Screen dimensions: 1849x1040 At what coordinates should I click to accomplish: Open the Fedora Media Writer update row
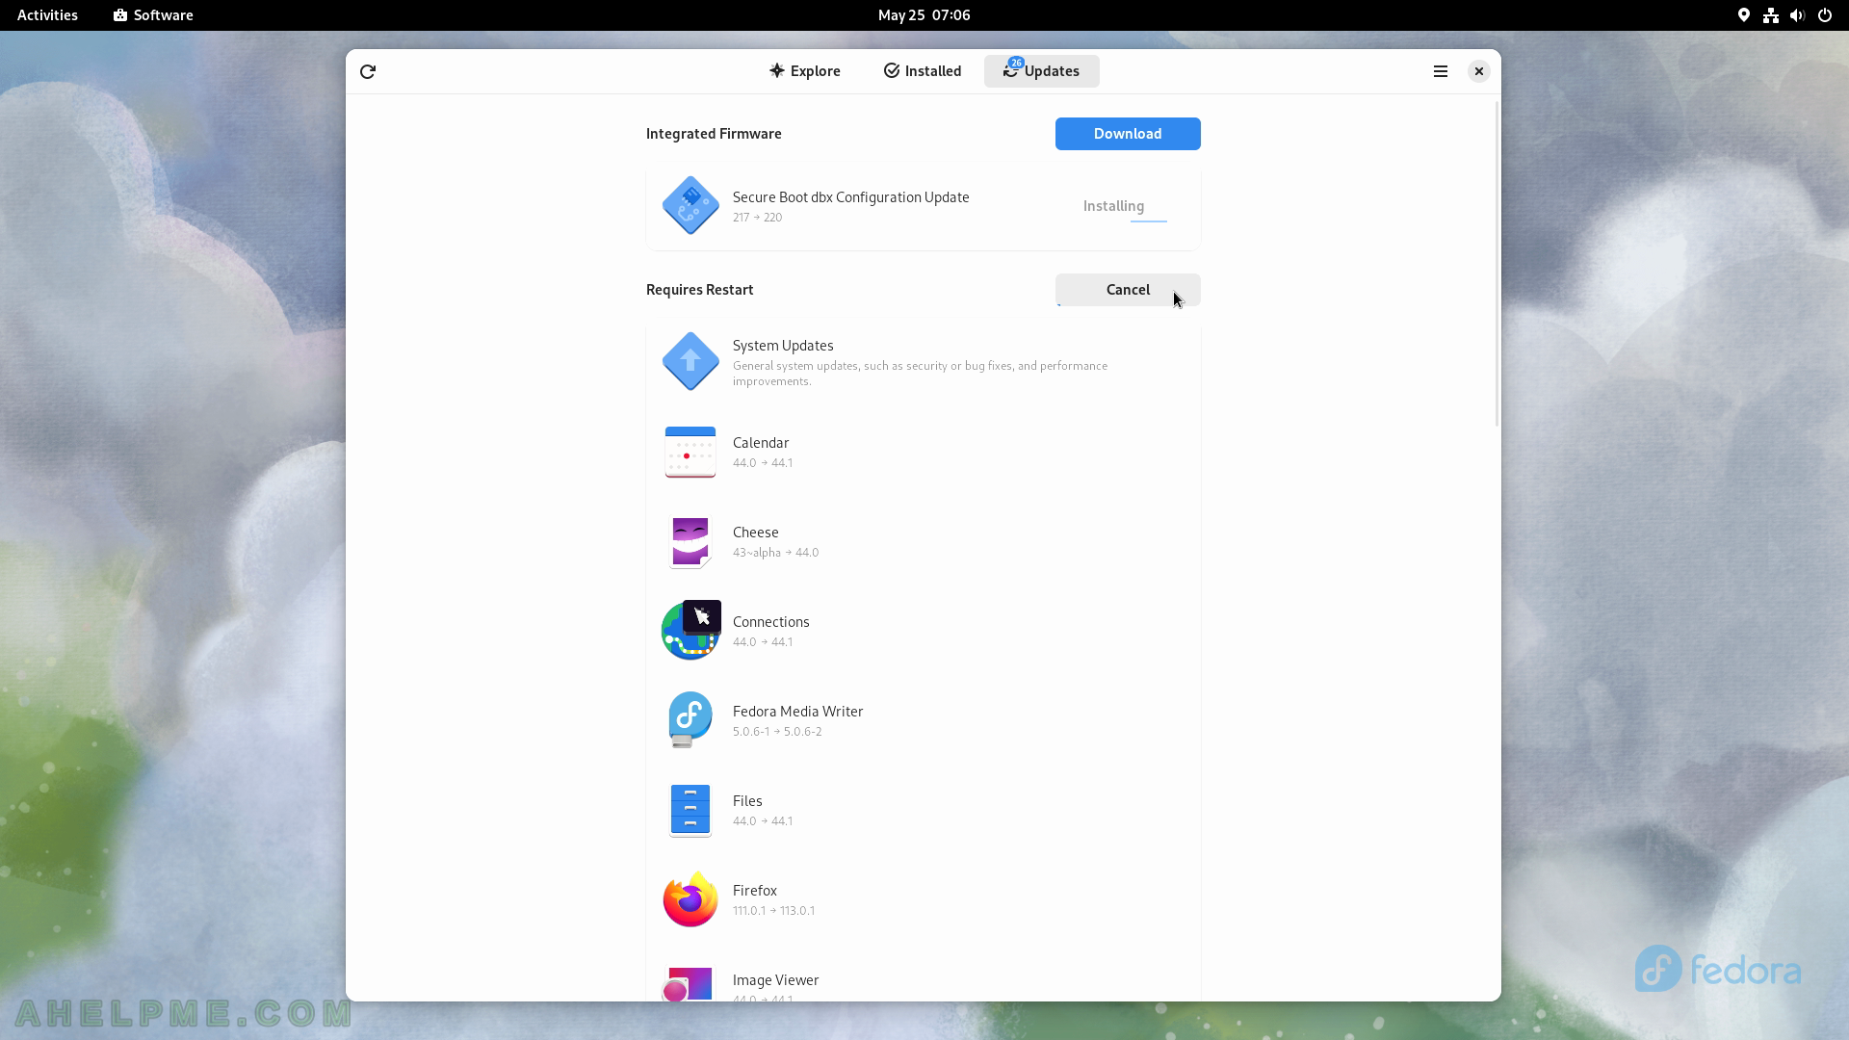coord(924,720)
